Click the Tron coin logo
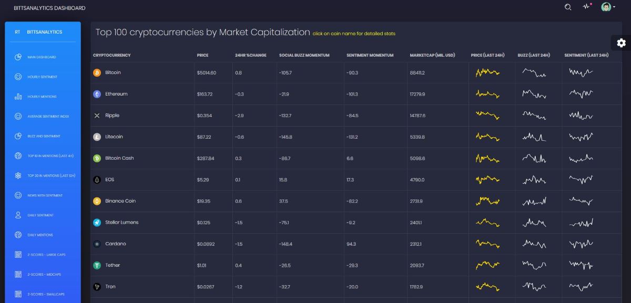 click(97, 287)
